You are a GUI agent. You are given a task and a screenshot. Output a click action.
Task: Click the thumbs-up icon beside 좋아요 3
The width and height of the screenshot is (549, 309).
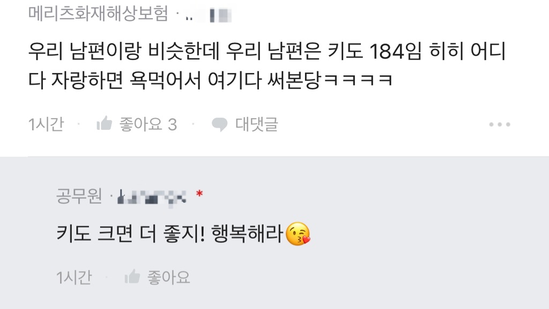click(x=105, y=124)
